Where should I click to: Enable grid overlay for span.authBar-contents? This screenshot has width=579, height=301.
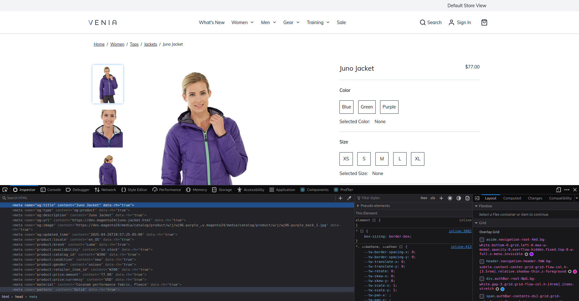(482, 296)
